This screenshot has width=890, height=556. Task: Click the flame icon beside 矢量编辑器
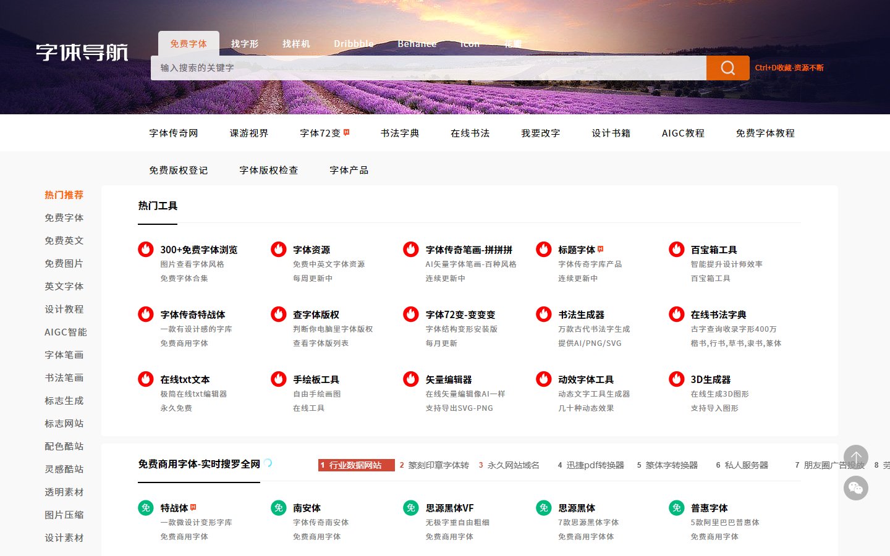411,379
